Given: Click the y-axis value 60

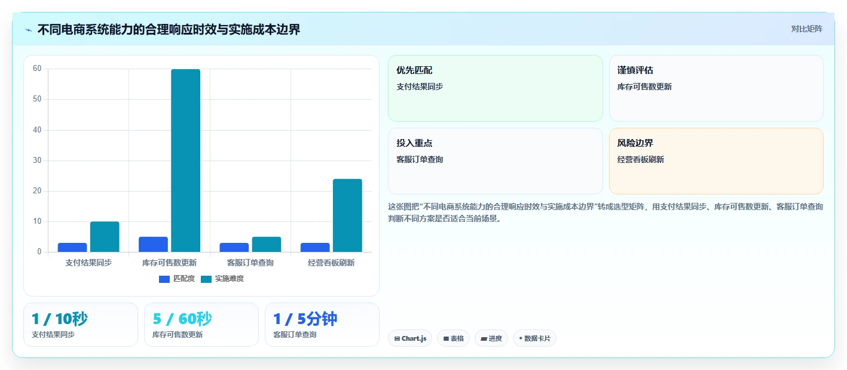Looking at the screenshot, I should point(37,69).
